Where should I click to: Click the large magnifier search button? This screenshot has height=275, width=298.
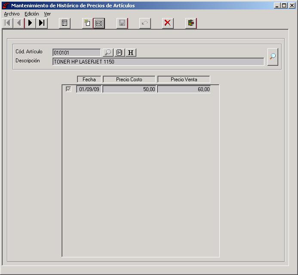coord(273,57)
